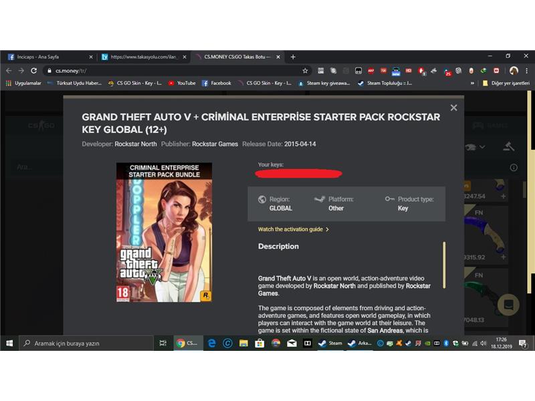The image size is (535, 401).
Task: Open the chat support bubble
Action: coord(508,305)
